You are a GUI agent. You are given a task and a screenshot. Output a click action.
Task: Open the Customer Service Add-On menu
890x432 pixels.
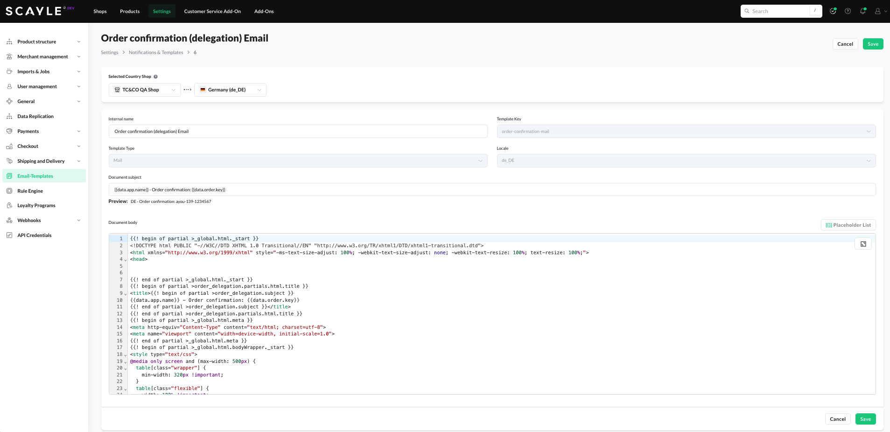[x=212, y=11]
